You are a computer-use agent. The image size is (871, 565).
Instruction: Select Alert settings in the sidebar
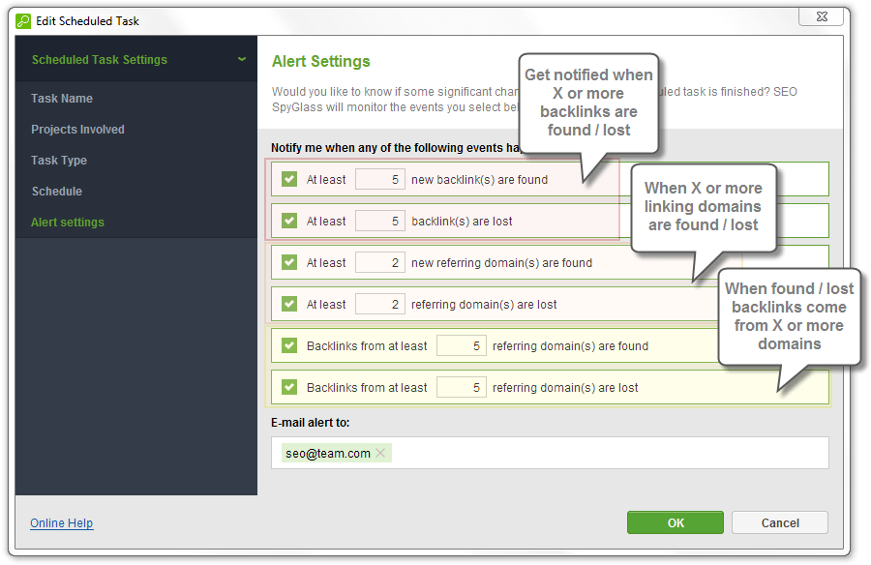(67, 223)
